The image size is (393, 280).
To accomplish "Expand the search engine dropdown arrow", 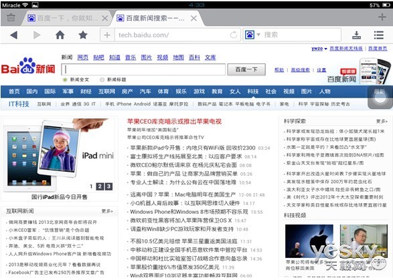I will point(258,35).
